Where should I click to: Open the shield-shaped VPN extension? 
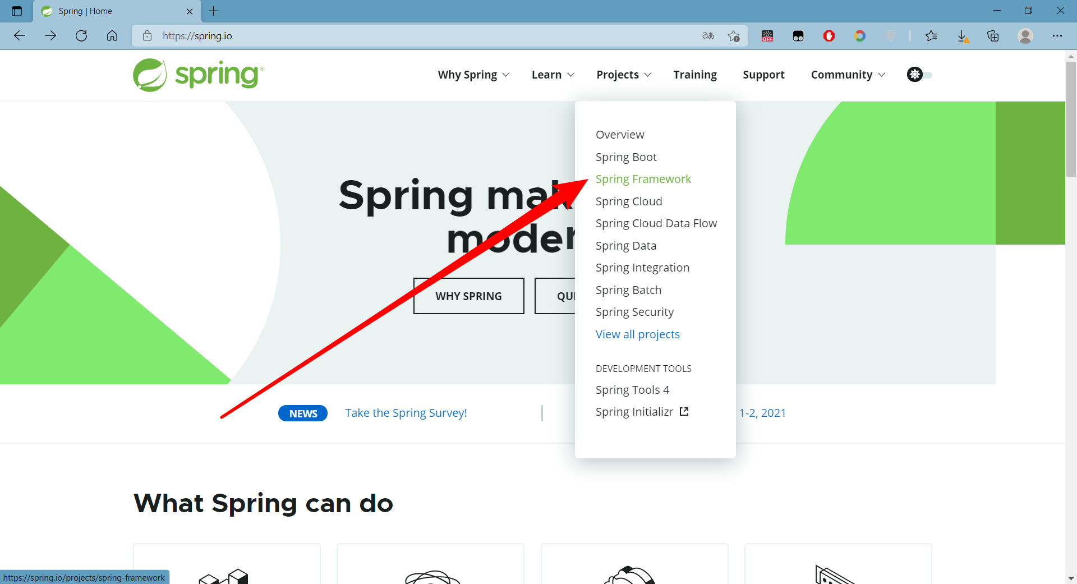tap(890, 36)
